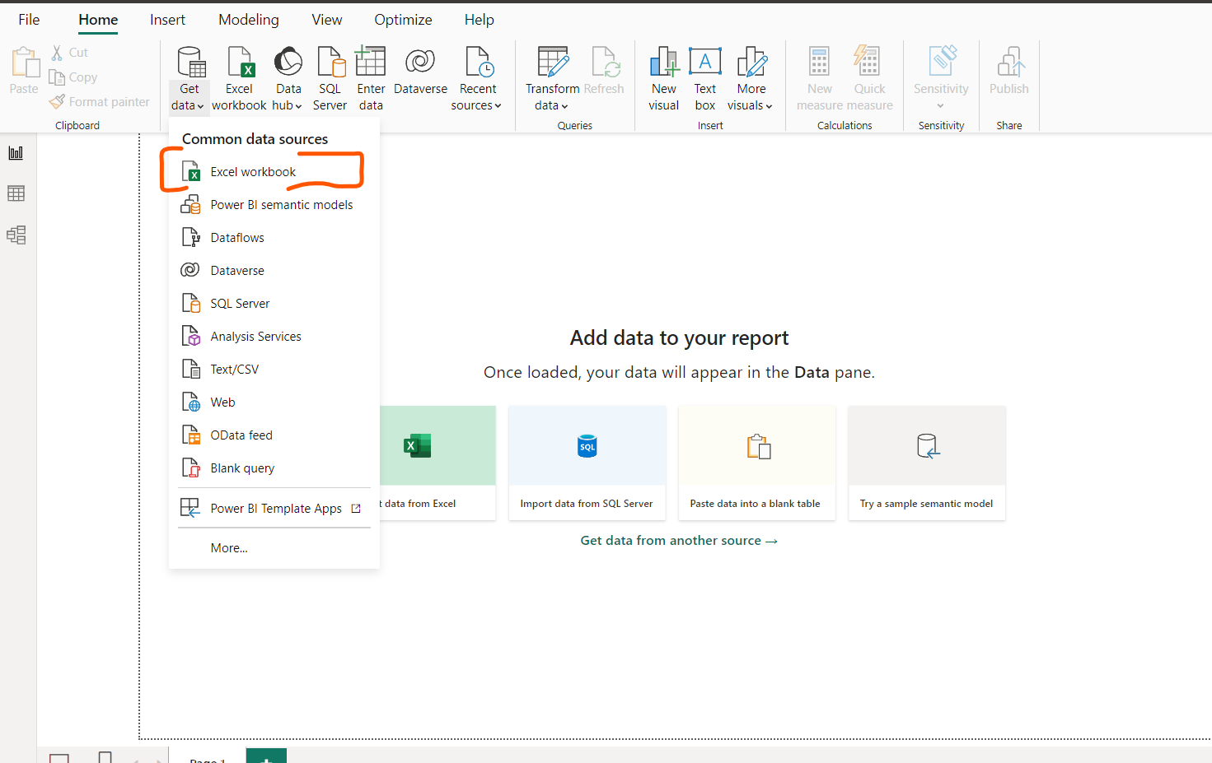This screenshot has width=1212, height=763.
Task: Switch to Model view in the sidebar
Action: coord(16,235)
